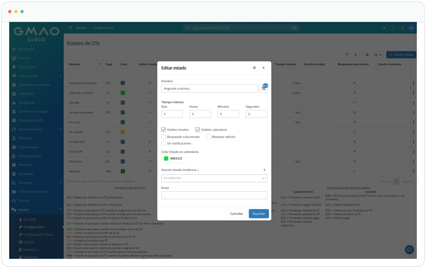Click the Cancelar button
Image resolution: width=426 pixels, height=268 pixels.
[236, 214]
